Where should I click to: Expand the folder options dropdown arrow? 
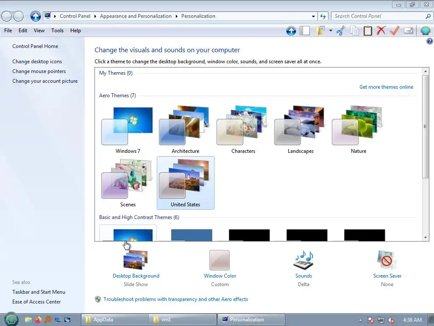tap(331, 31)
